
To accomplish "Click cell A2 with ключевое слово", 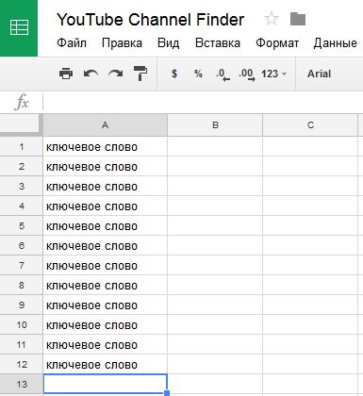I will click(x=105, y=166).
